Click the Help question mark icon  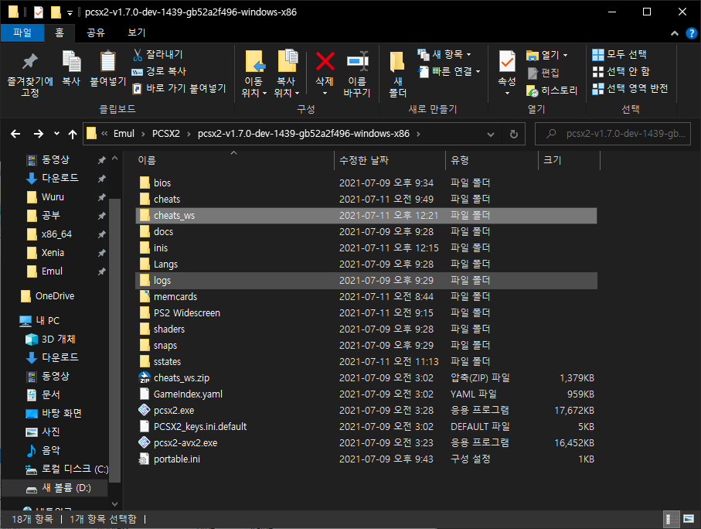(x=691, y=33)
